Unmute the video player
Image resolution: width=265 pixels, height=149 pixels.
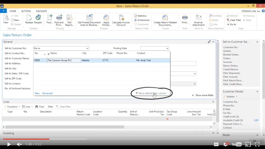(19, 144)
